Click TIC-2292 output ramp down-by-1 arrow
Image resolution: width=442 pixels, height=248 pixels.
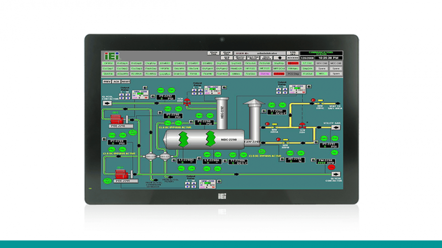coord(194,93)
